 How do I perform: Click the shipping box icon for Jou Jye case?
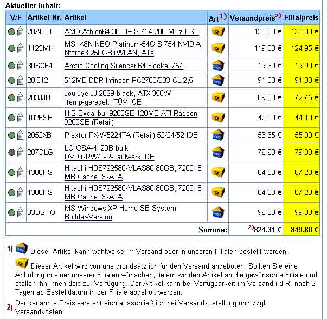[217, 98]
